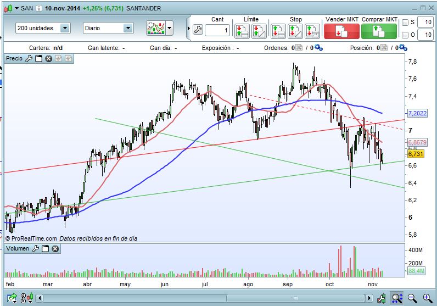The height and width of the screenshot is (306, 437).
Task: Click the O value field
Action: click(x=425, y=35)
